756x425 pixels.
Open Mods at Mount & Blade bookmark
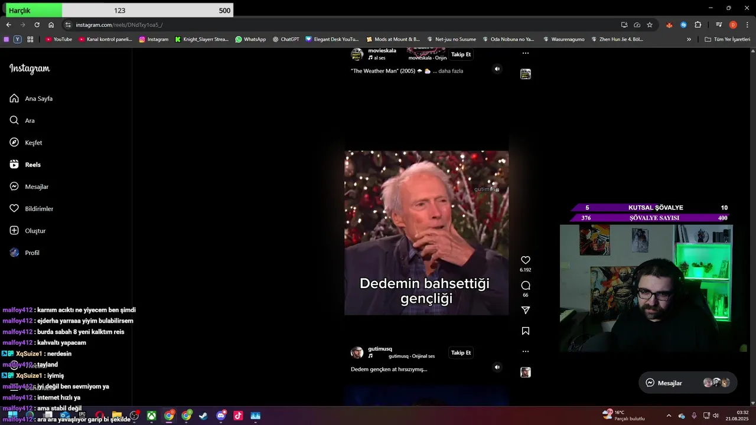(x=393, y=40)
